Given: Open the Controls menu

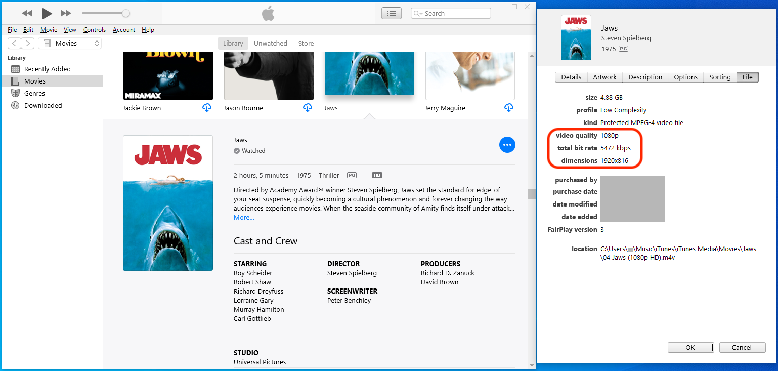Looking at the screenshot, I should (95, 30).
